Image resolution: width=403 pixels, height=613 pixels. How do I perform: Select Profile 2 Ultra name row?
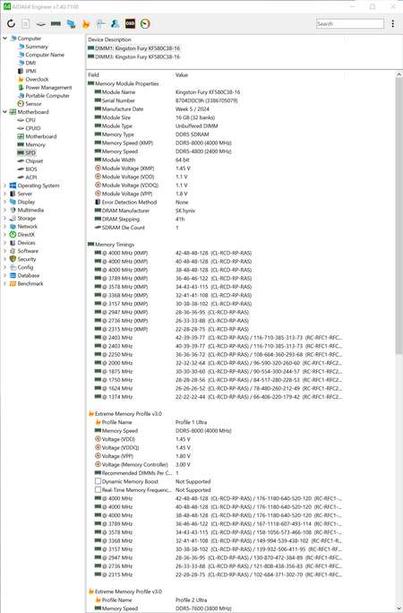pos(215,600)
